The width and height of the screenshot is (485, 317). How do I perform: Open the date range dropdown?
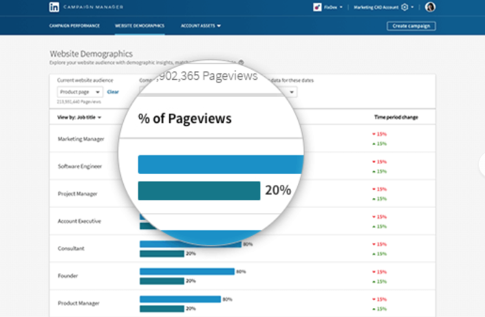point(292,92)
